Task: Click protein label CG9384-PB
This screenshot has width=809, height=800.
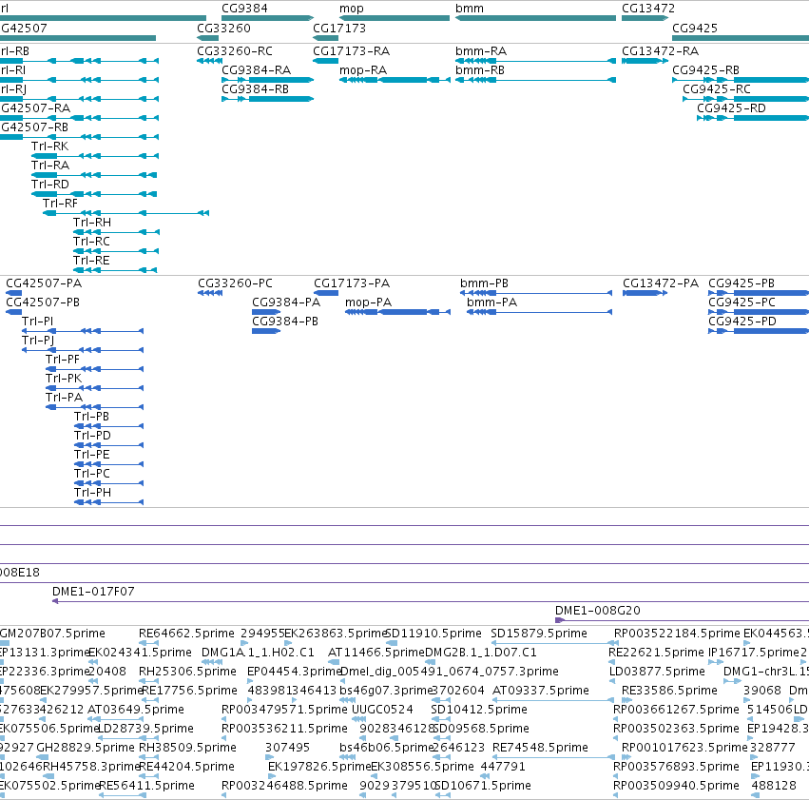Action: click(x=285, y=322)
